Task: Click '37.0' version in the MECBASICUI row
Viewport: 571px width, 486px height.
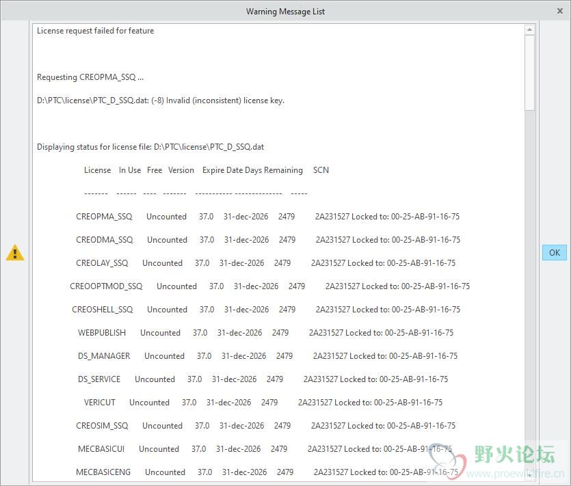Action: 199,449
